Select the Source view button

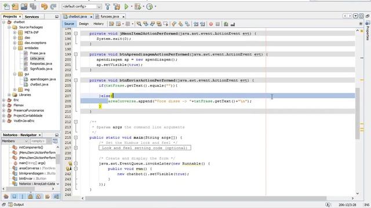coord(69,24)
